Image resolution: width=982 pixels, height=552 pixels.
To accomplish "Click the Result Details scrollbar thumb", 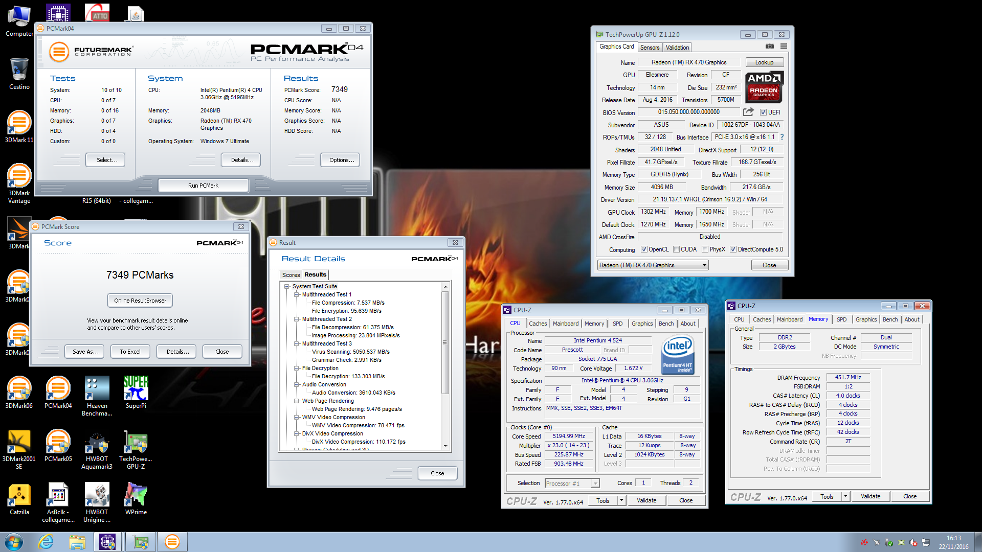I will [x=445, y=342].
